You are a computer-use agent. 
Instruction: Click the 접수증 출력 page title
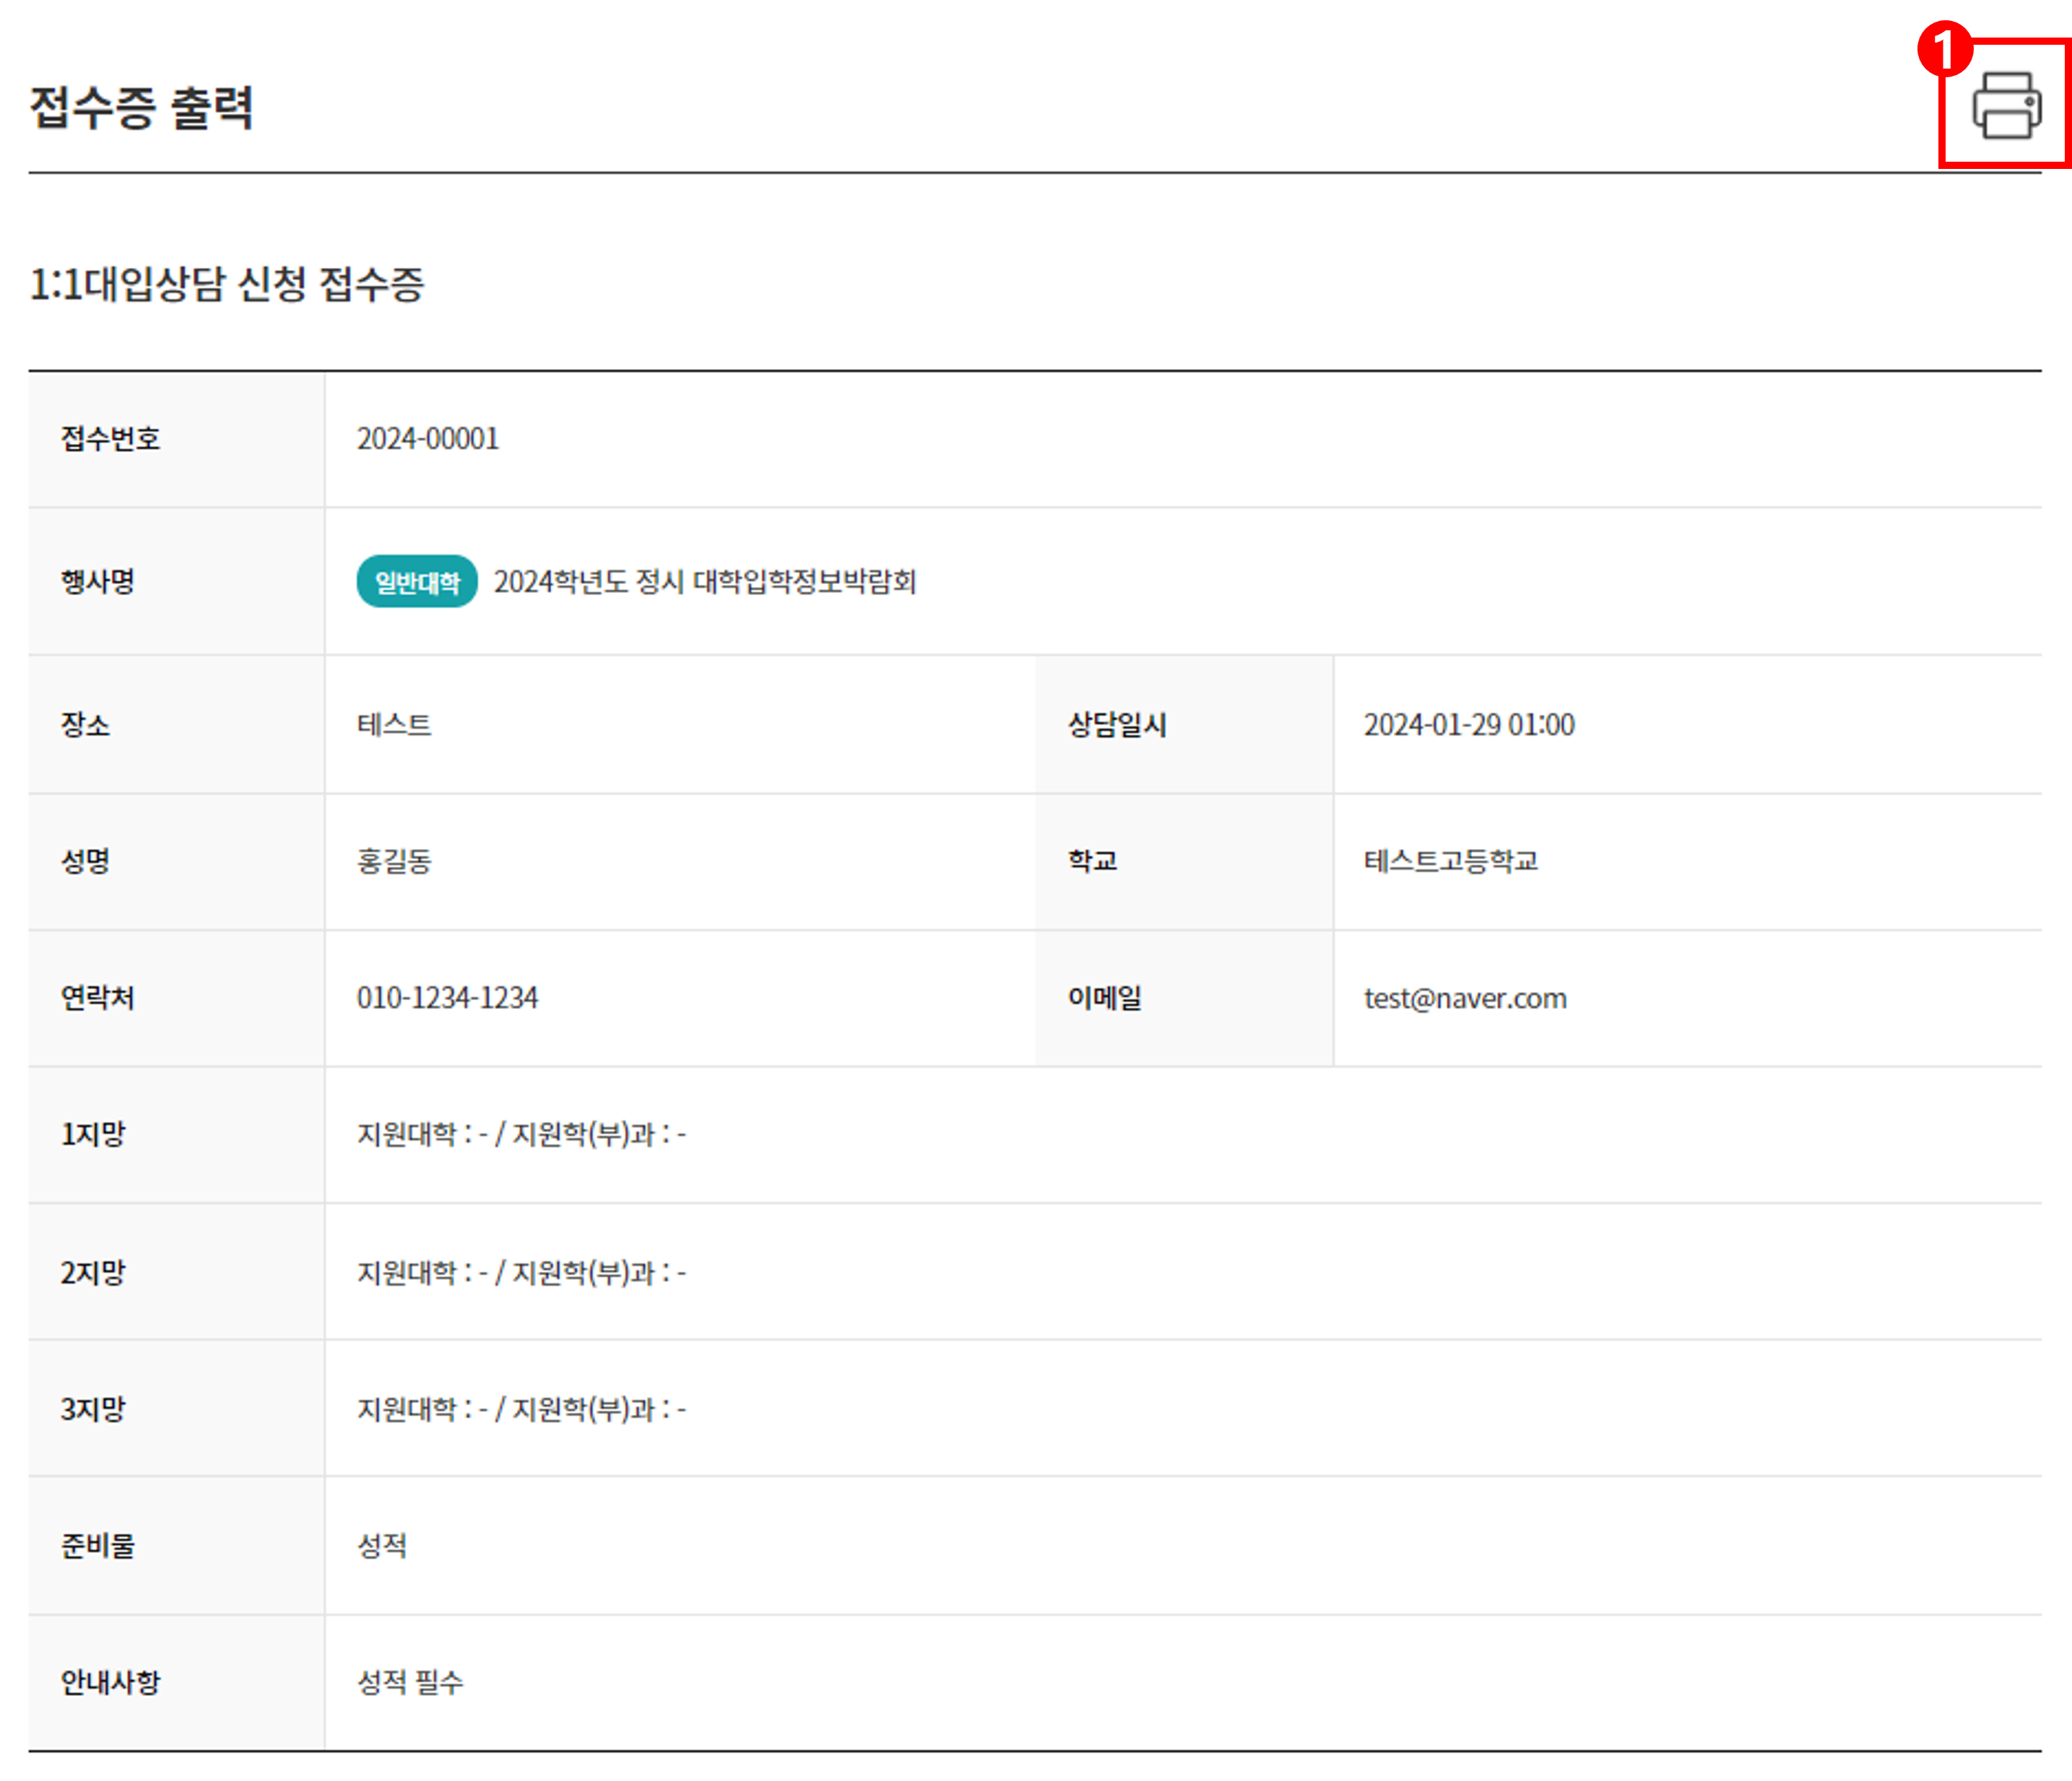point(141,107)
